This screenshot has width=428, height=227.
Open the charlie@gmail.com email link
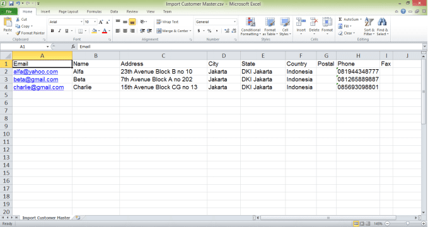coord(38,87)
